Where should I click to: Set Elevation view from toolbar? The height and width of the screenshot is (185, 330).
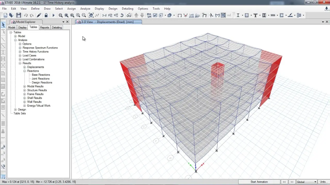point(116,15)
